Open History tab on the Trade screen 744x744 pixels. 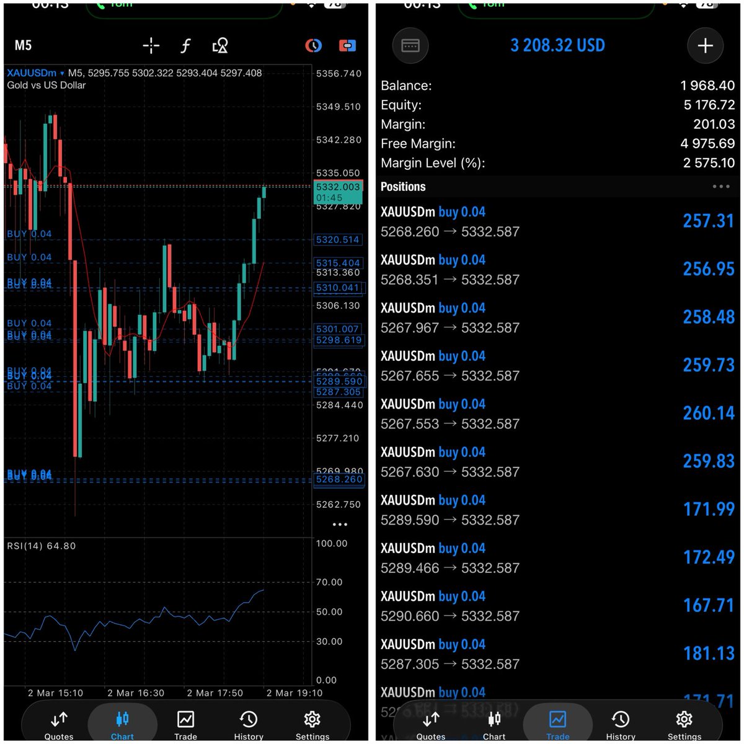pyautogui.click(x=621, y=725)
